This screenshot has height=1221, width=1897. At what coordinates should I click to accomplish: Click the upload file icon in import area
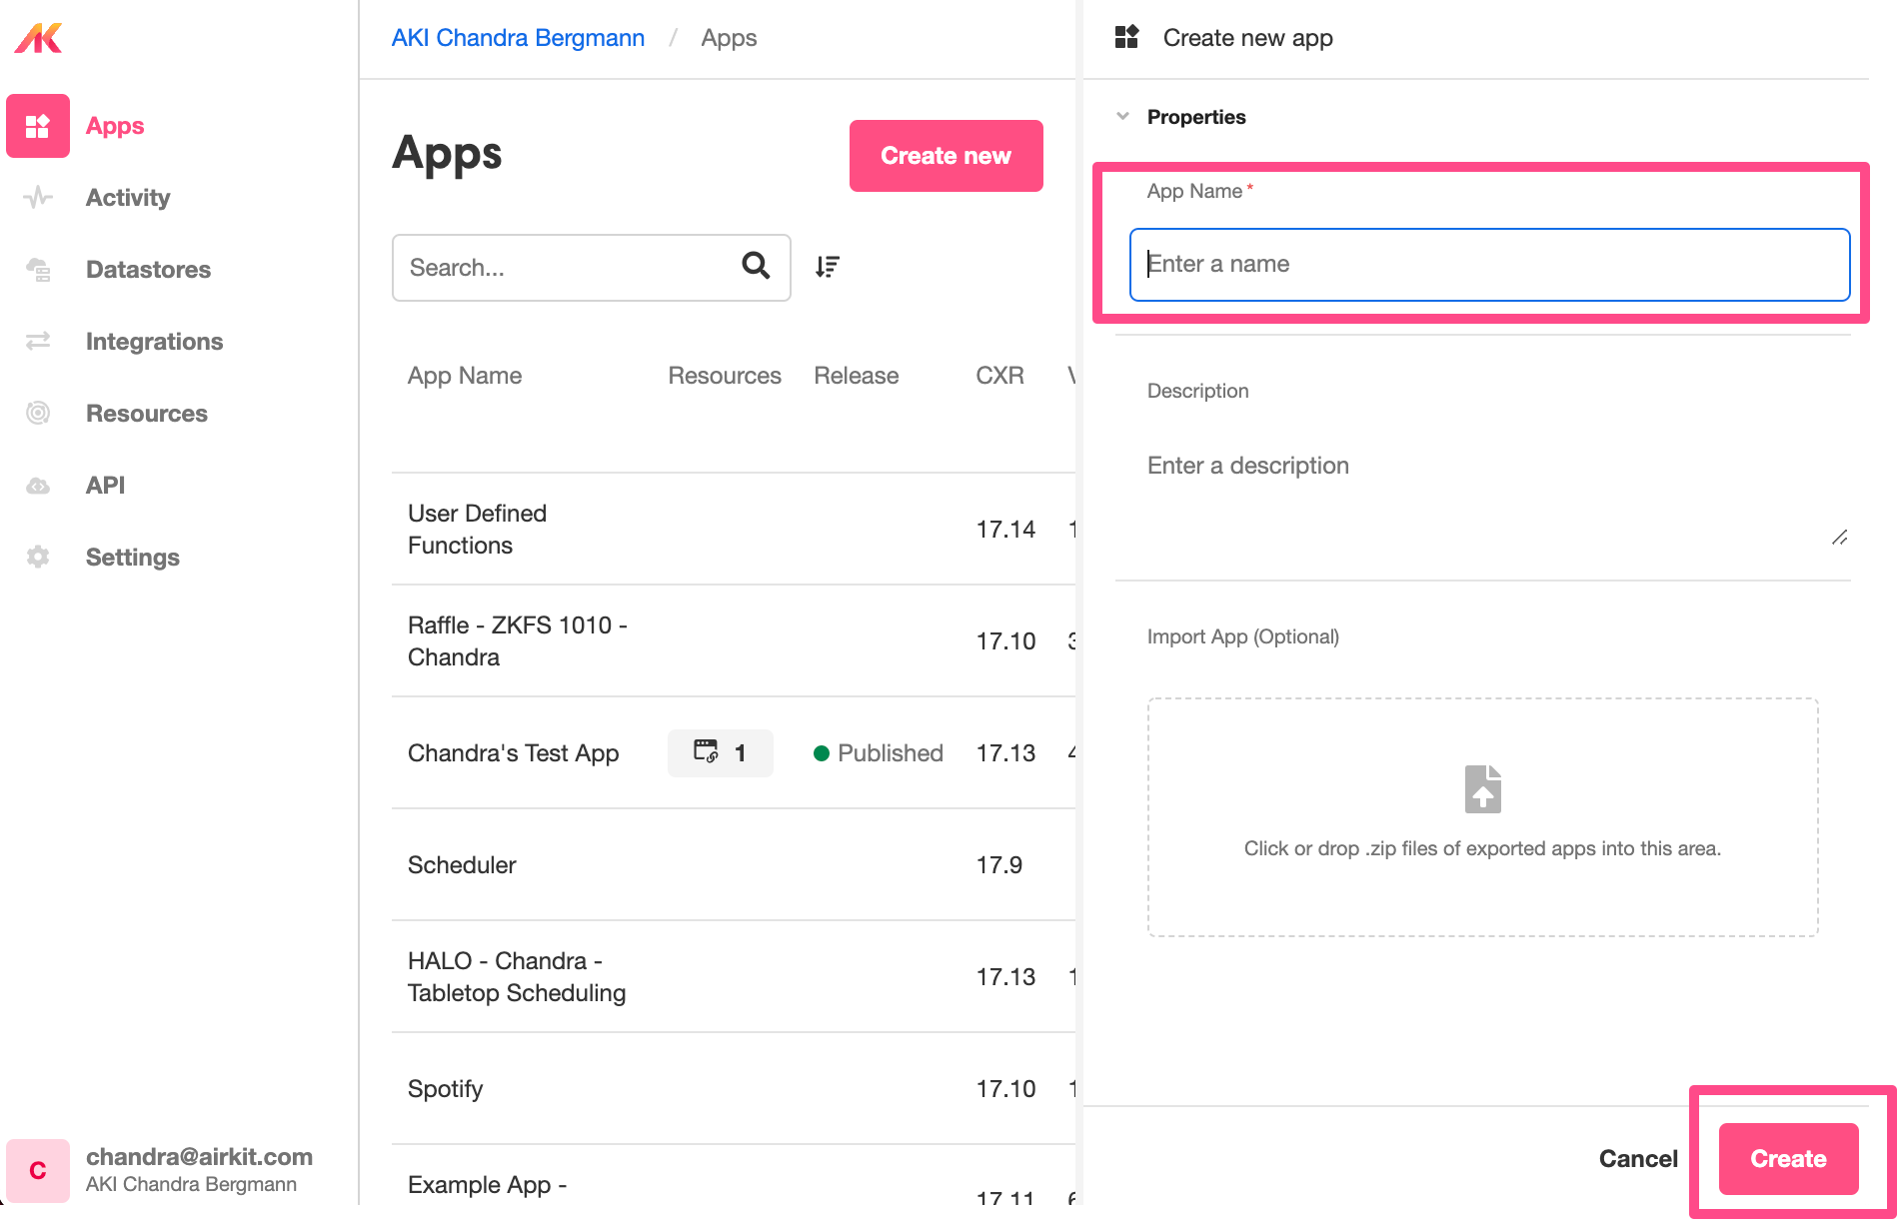pyautogui.click(x=1483, y=789)
